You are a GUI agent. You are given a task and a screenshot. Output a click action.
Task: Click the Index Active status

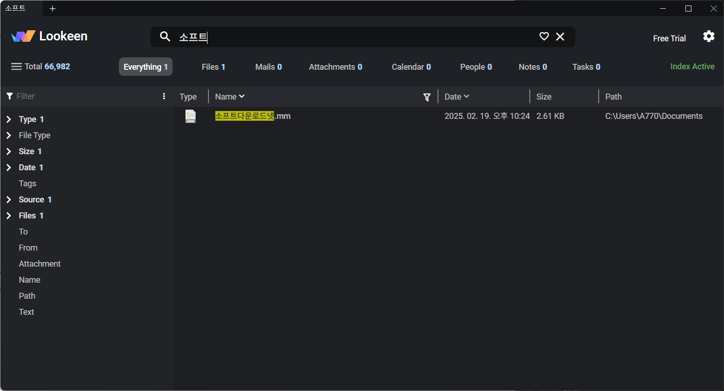tap(692, 67)
